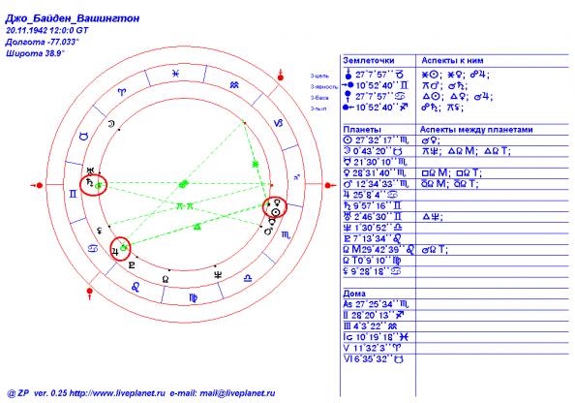Click the Venus row 28°31'40''
575x403 pixels.
455,172
